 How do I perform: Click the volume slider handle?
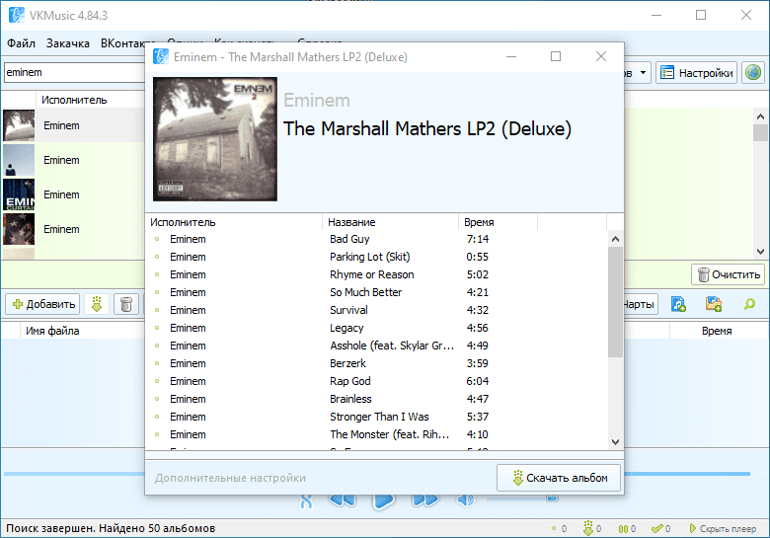[552, 499]
